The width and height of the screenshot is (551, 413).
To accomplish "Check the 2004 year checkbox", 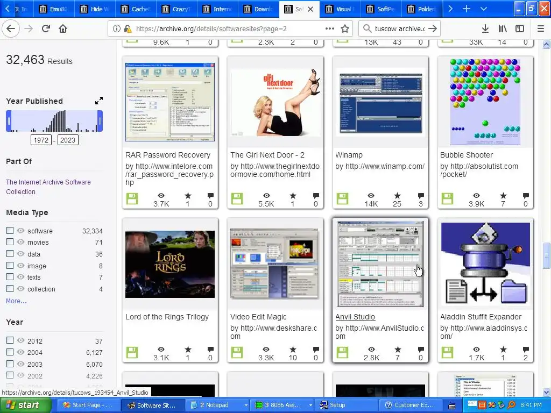I will [x=10, y=352].
